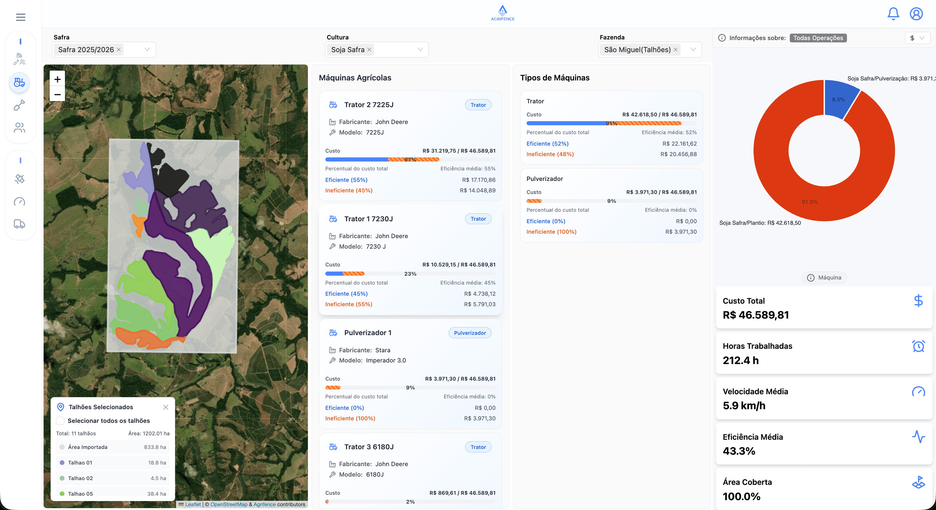Expand the Fazenda dropdown

click(693, 50)
